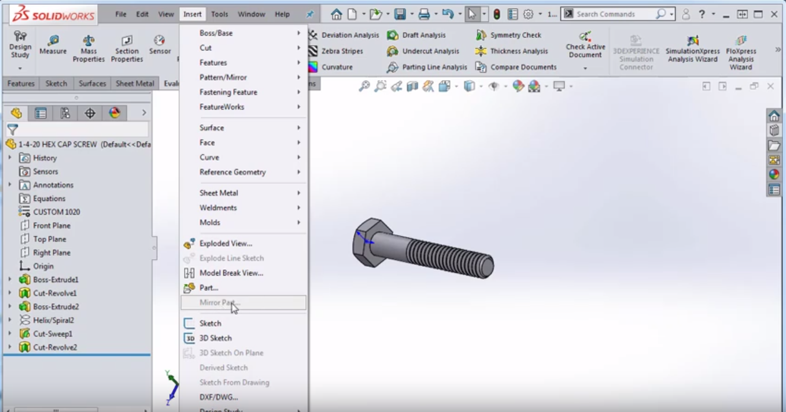
Task: Open the Appearances task pane tab
Action: [774, 174]
